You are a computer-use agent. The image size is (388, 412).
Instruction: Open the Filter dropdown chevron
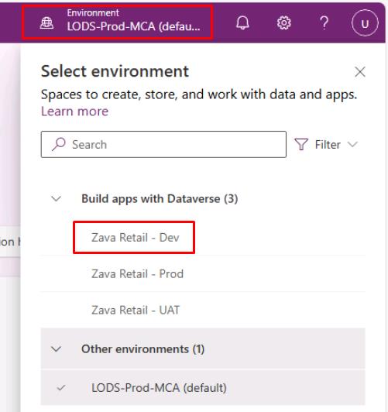click(x=352, y=144)
